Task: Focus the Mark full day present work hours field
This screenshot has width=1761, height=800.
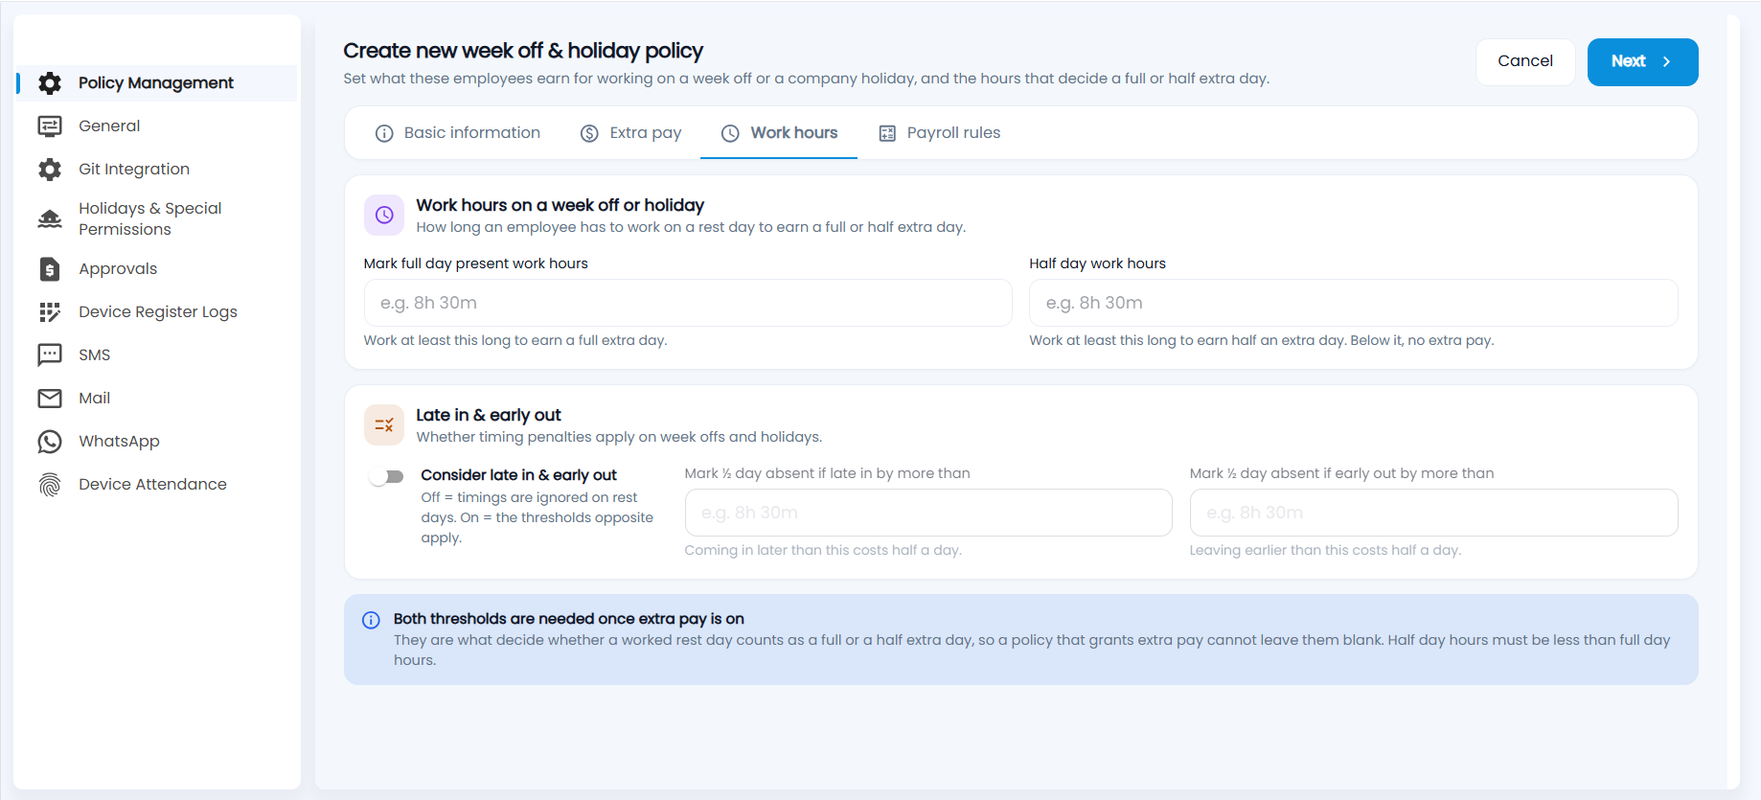Action: pos(688,303)
